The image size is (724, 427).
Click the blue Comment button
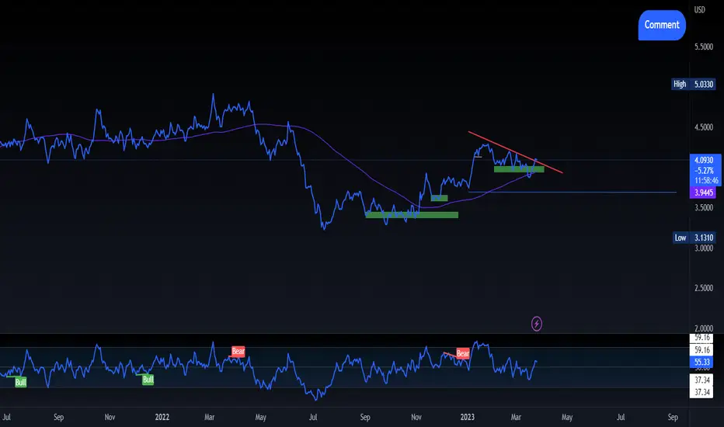pos(662,25)
